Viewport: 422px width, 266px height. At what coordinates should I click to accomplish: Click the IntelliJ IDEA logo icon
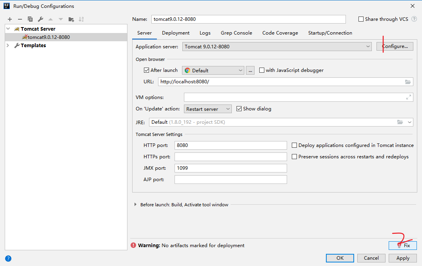pyautogui.click(x=7, y=6)
